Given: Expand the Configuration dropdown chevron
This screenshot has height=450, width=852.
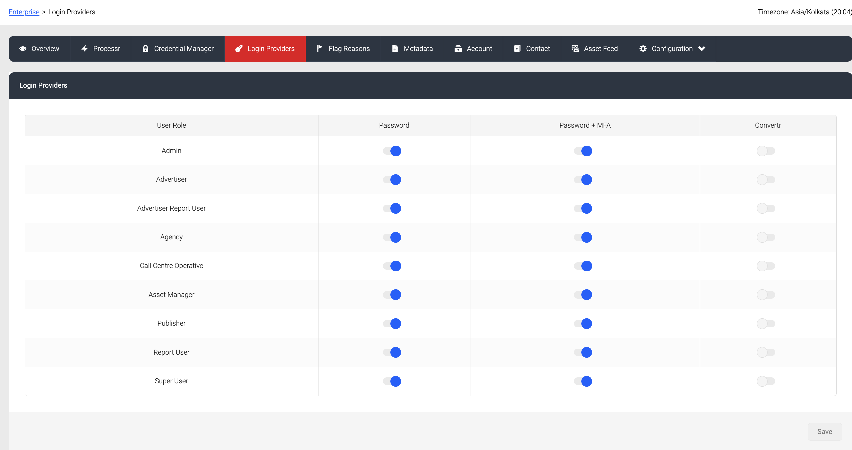Looking at the screenshot, I should click(702, 49).
